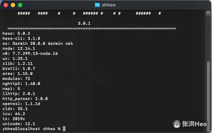
Task: Click the openssl: 1.1.1d line
Action: pyautogui.click(x=21, y=104)
